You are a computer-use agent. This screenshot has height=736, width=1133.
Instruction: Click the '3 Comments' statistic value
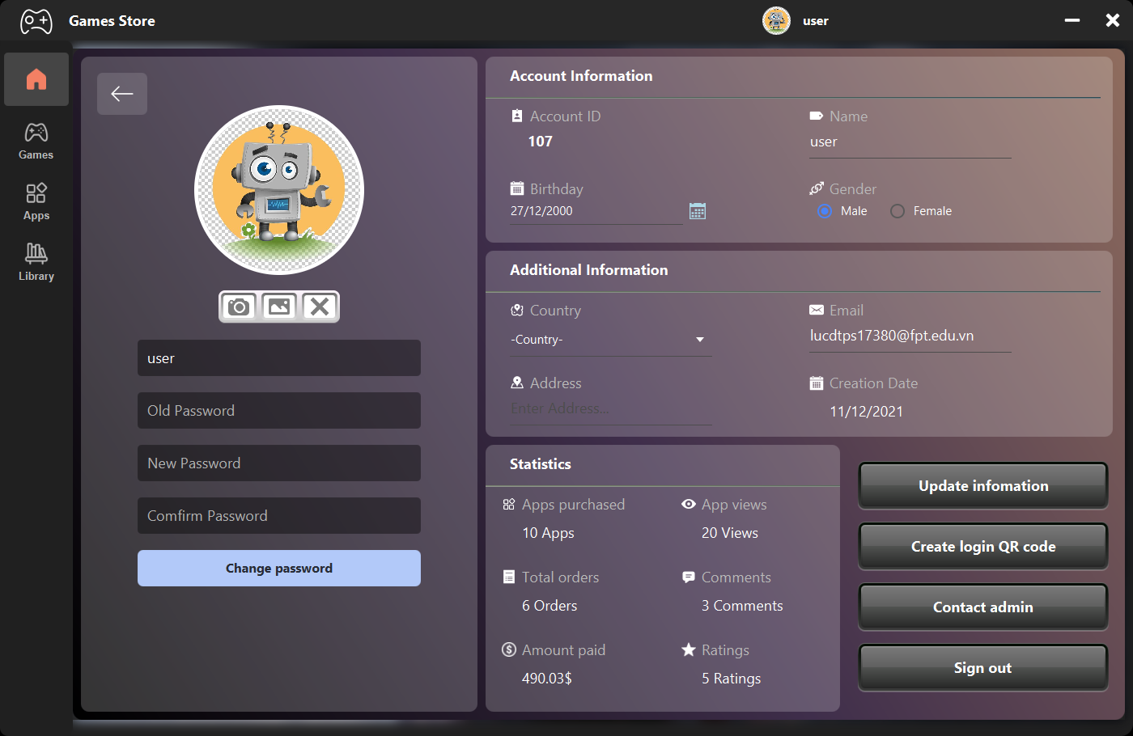(x=742, y=606)
